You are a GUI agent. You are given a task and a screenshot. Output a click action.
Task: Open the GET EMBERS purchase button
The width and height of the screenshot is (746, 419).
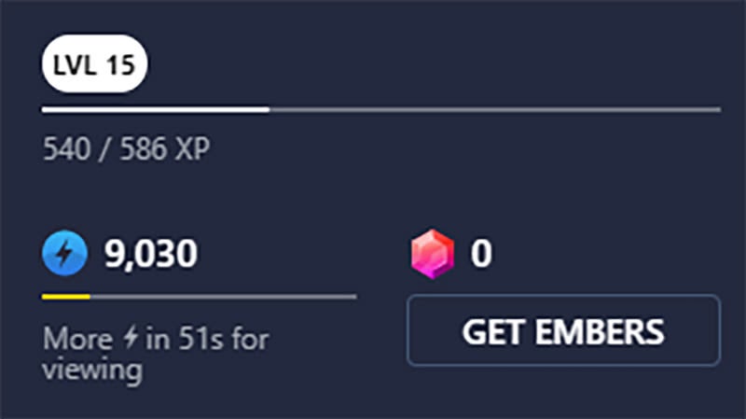(x=563, y=330)
